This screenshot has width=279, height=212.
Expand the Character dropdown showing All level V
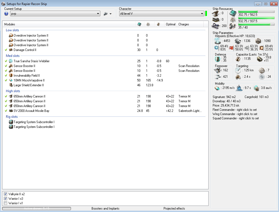pos(162,14)
